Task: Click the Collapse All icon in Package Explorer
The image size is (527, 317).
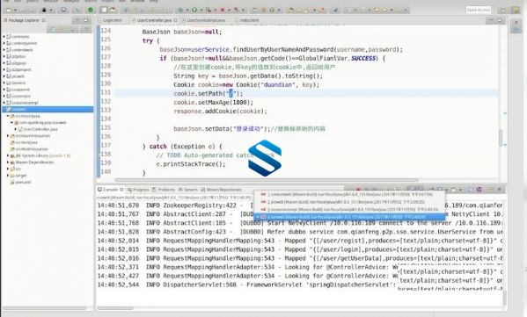Action: click(53, 30)
